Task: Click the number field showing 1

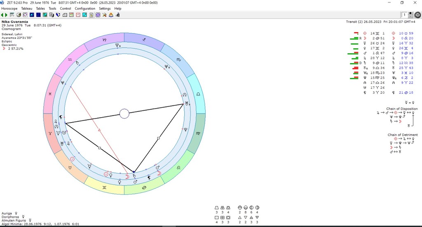Action: coord(405,15)
